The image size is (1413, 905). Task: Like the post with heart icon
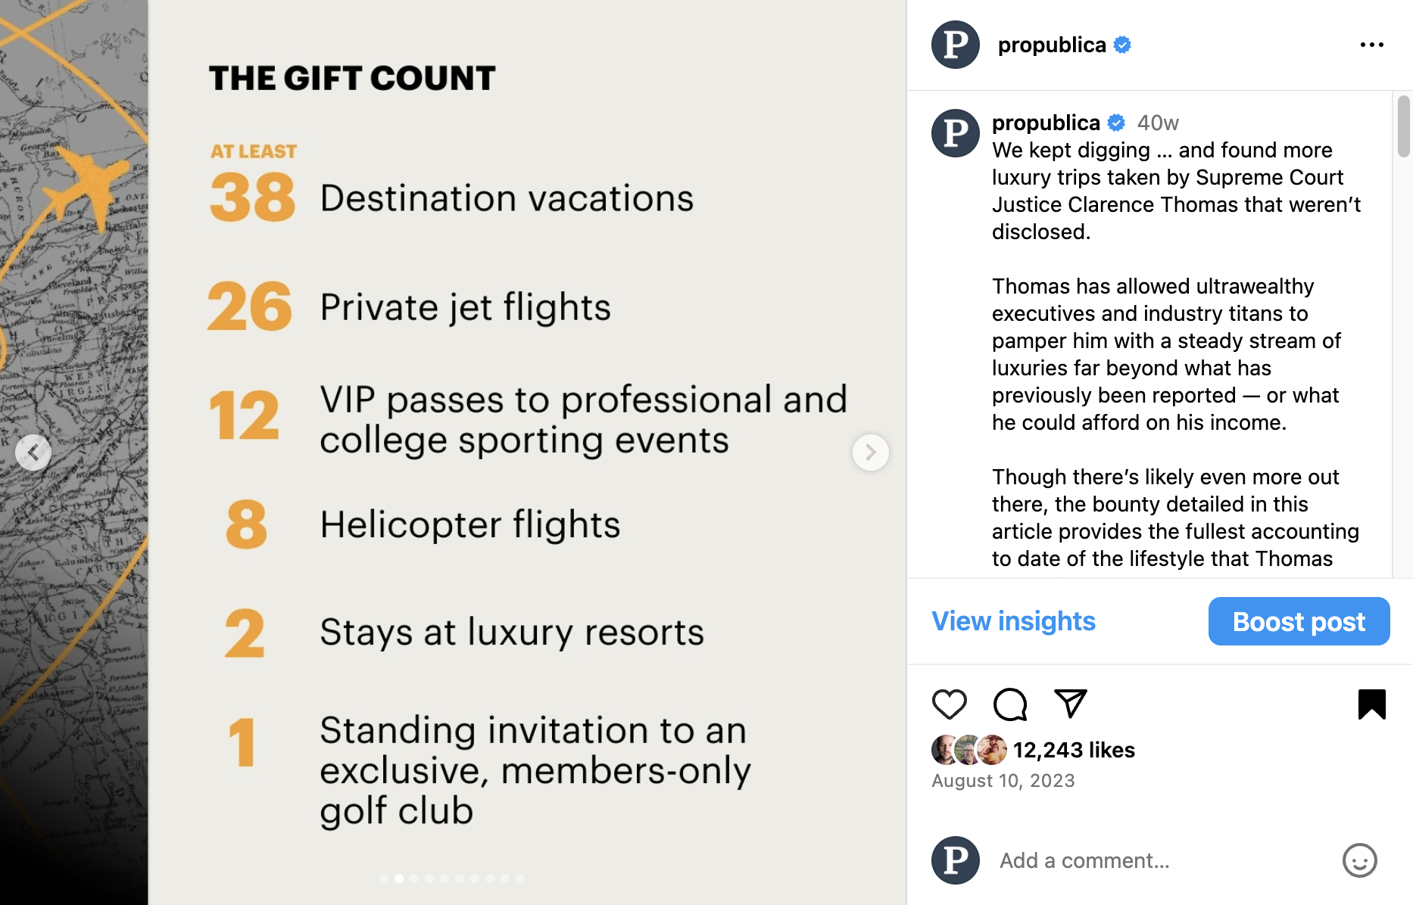tap(949, 704)
